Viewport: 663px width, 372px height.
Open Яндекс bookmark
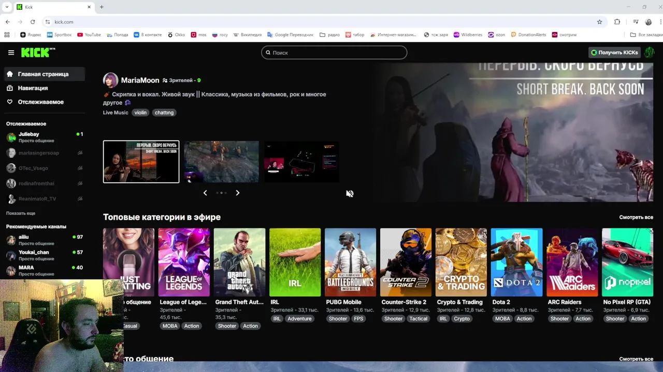point(31,35)
